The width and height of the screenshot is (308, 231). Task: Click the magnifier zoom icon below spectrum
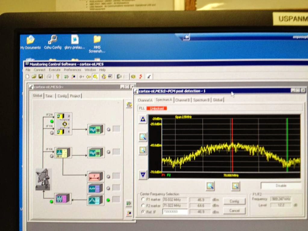[210, 186]
